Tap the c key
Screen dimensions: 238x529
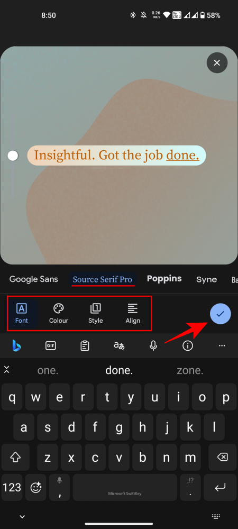click(95, 457)
